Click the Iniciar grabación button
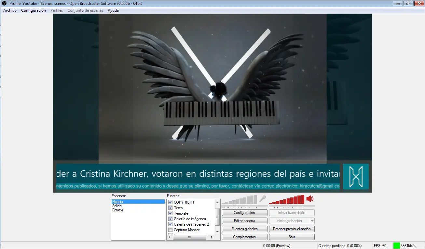 [x=289, y=221]
